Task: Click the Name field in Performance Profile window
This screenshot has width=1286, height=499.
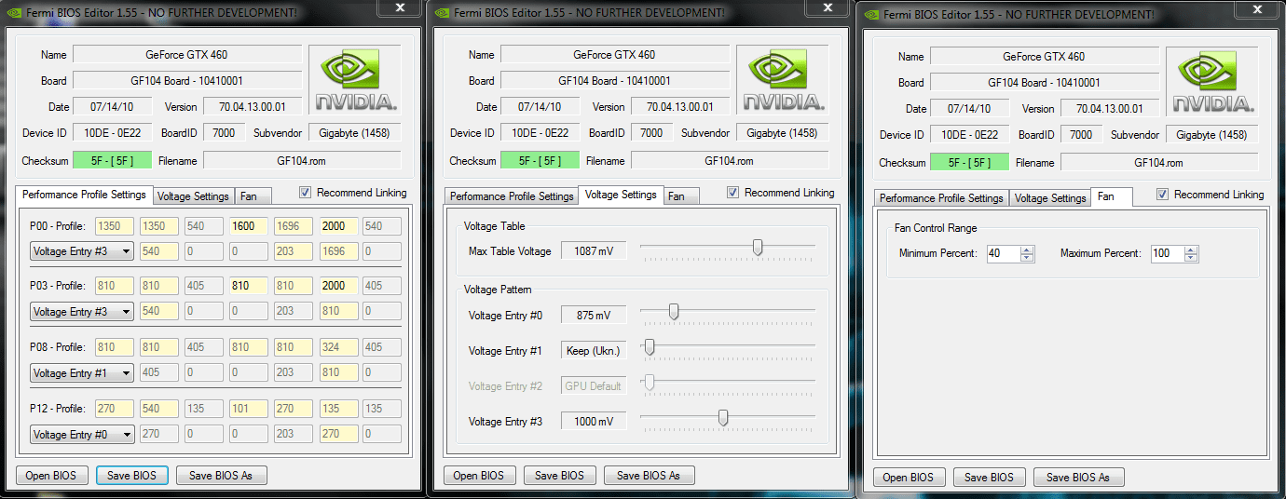Action: tap(187, 55)
